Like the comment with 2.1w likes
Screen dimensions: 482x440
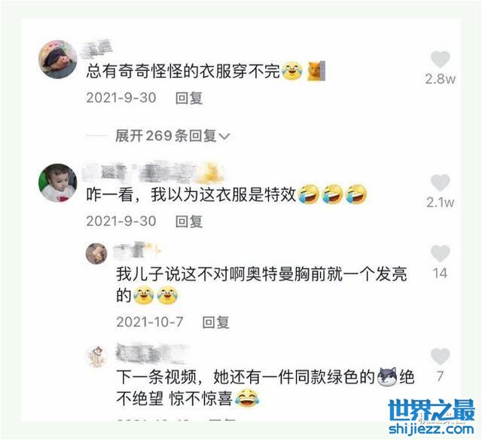coord(440,182)
